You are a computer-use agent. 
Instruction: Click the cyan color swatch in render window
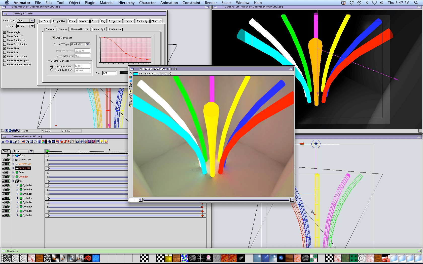(x=136, y=74)
